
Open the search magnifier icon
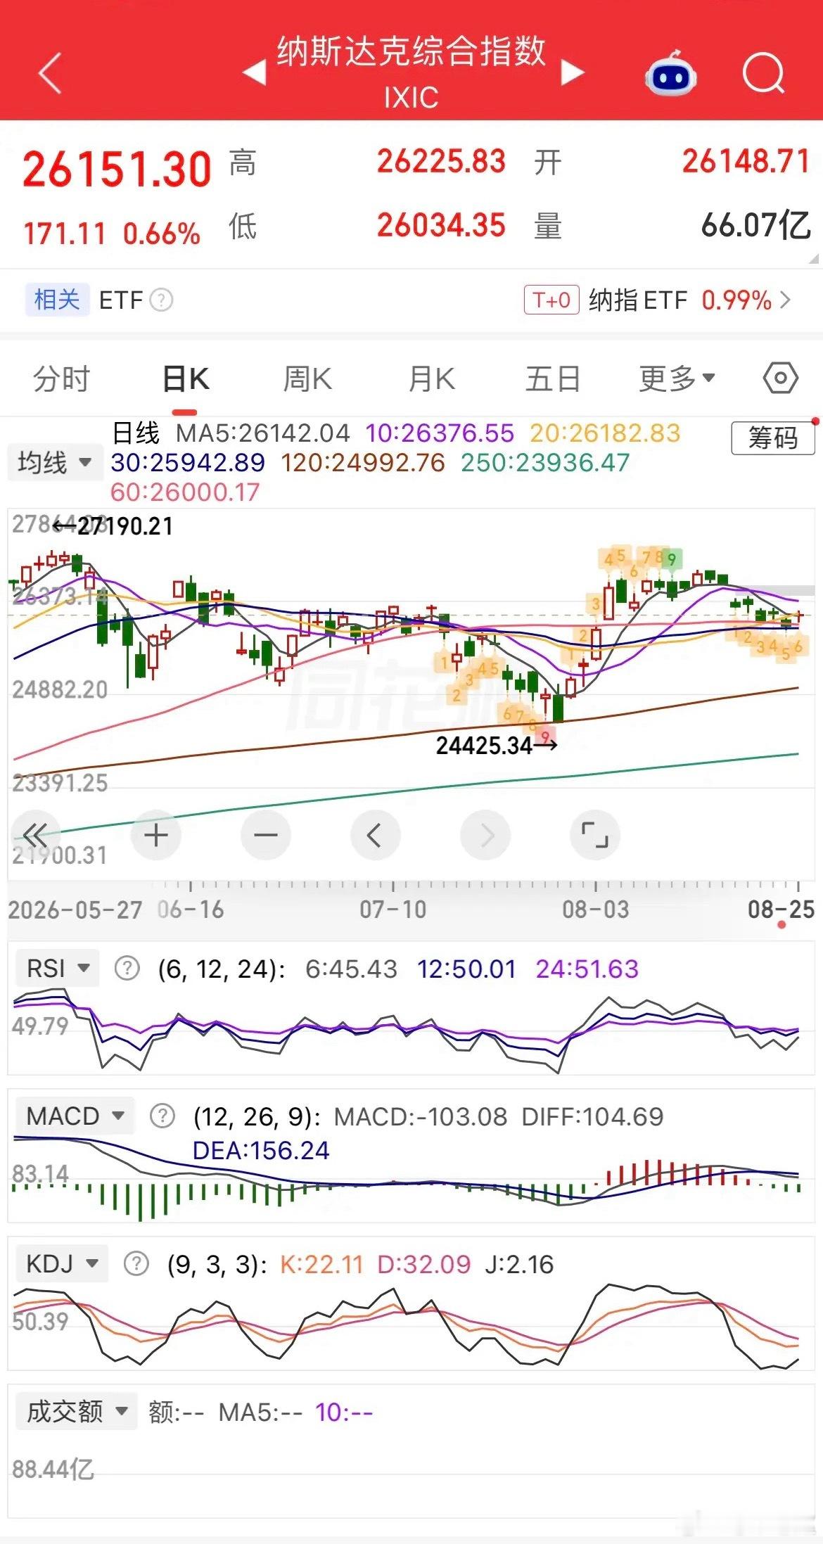point(764,72)
